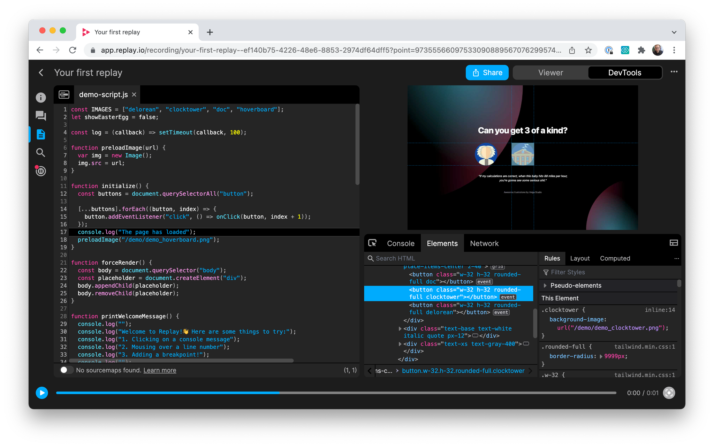Click the Share button

[487, 73]
